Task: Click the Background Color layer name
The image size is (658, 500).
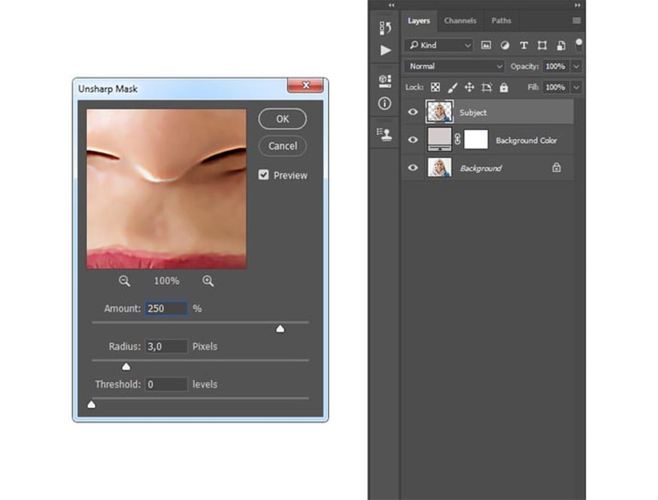Action: coord(526,140)
